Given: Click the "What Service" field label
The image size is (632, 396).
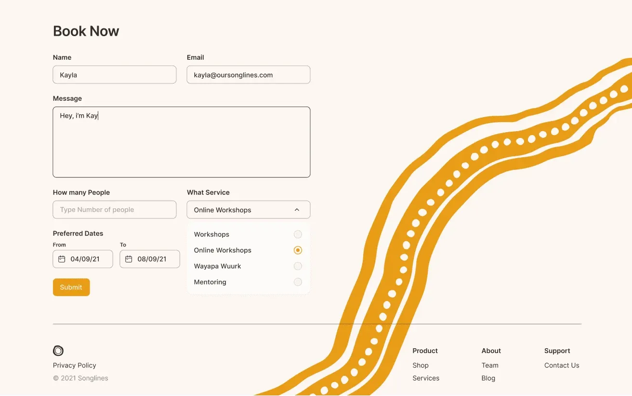Looking at the screenshot, I should pyautogui.click(x=208, y=192).
